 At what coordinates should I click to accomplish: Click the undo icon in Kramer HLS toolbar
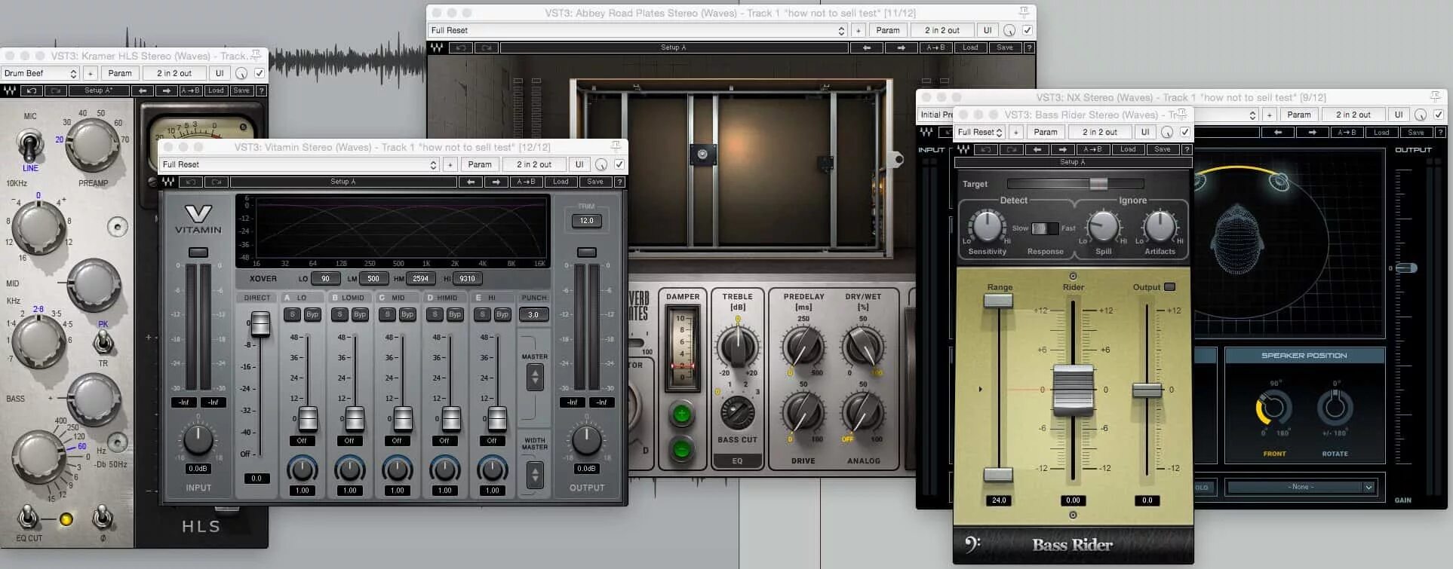point(32,90)
